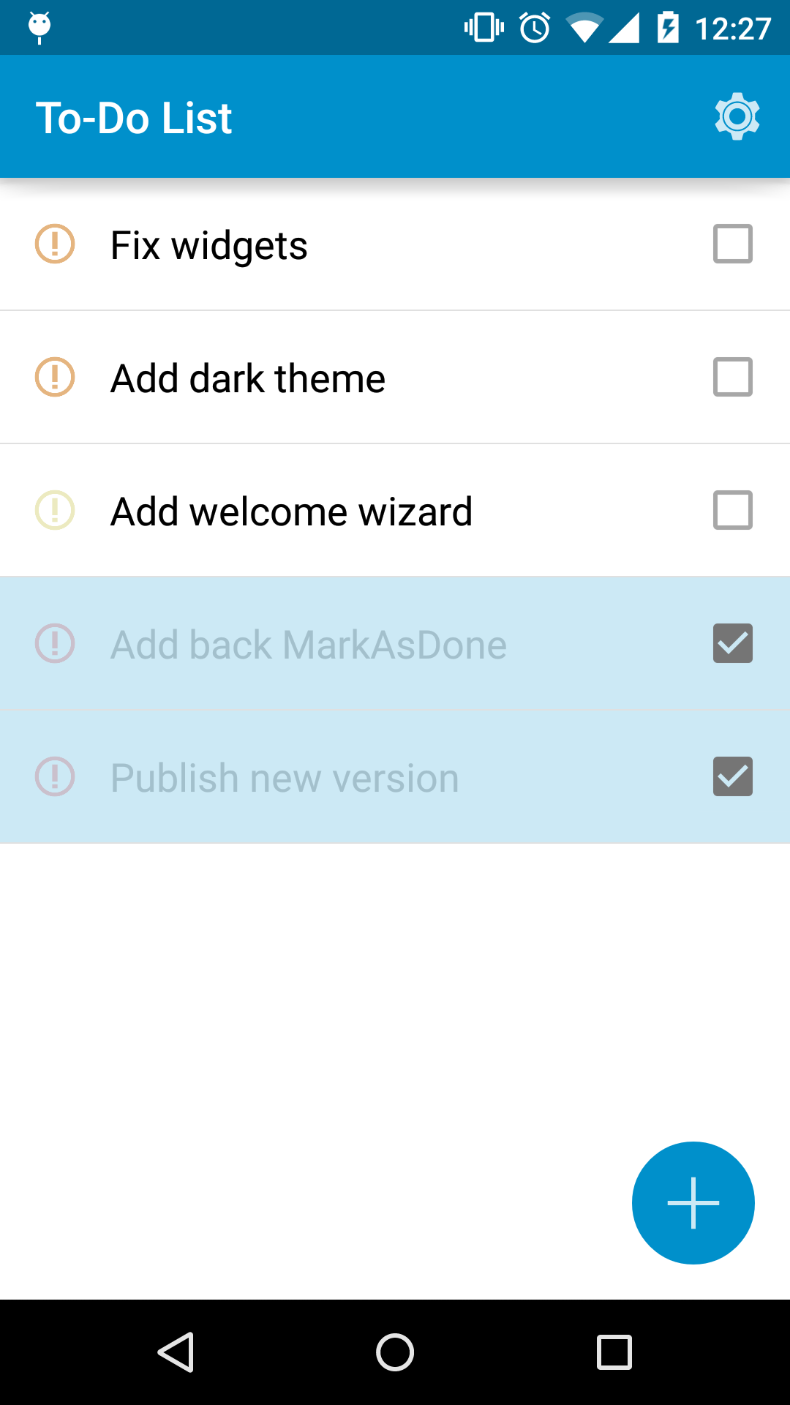Screen dimensions: 790x1405
Task: Open settings via the gear icon
Action: [x=737, y=116]
